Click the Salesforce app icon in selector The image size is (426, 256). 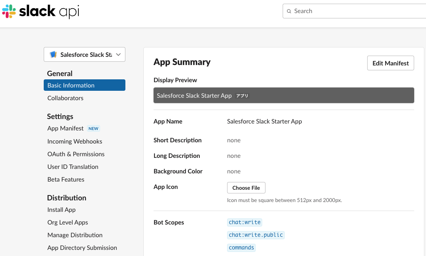point(53,55)
